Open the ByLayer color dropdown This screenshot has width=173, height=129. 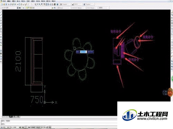pos(64,8)
